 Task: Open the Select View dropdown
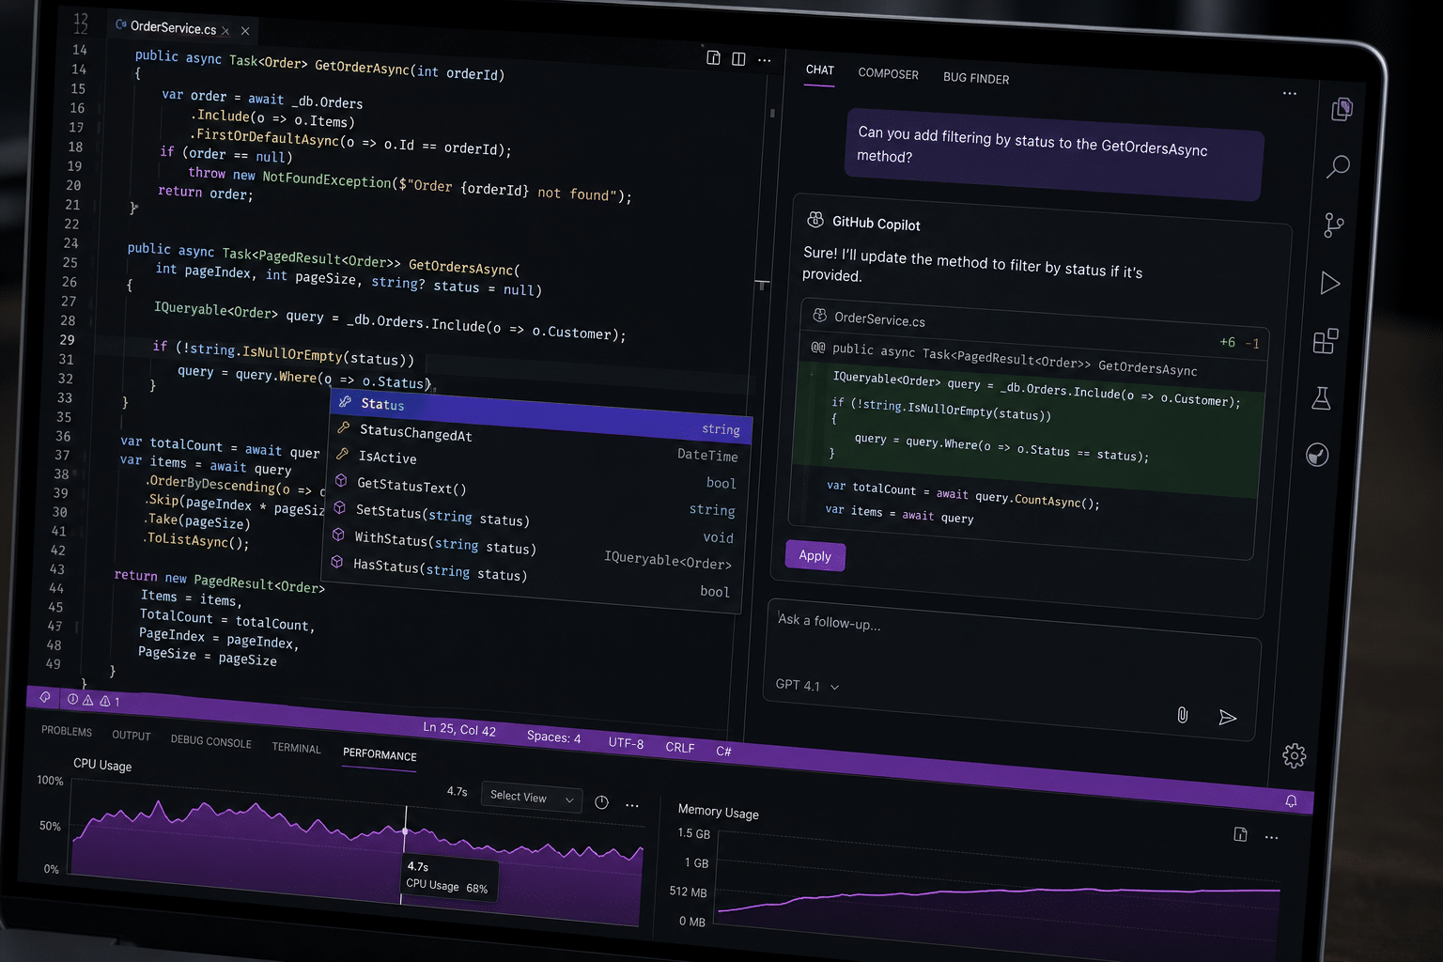[531, 797]
